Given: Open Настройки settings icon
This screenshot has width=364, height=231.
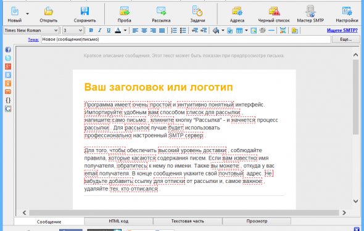Looking at the screenshot, I should [347, 11].
